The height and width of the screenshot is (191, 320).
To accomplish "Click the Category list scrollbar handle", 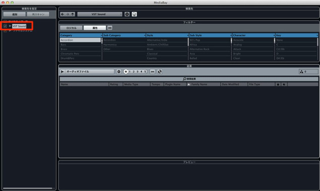I will (102, 41).
